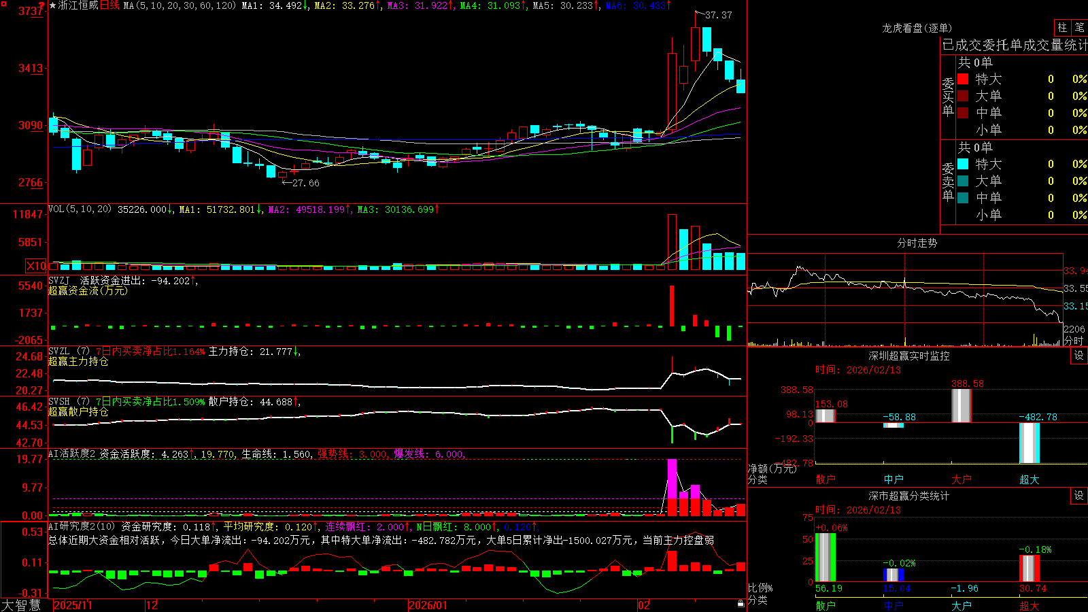Screen dimensions: 1088x612
Task: Click the AI活跃度2 indicator name
Action: tap(71, 454)
